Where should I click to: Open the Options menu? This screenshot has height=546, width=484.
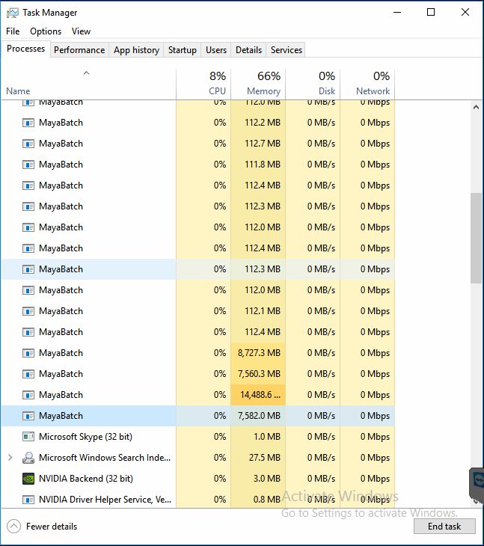[x=46, y=31]
